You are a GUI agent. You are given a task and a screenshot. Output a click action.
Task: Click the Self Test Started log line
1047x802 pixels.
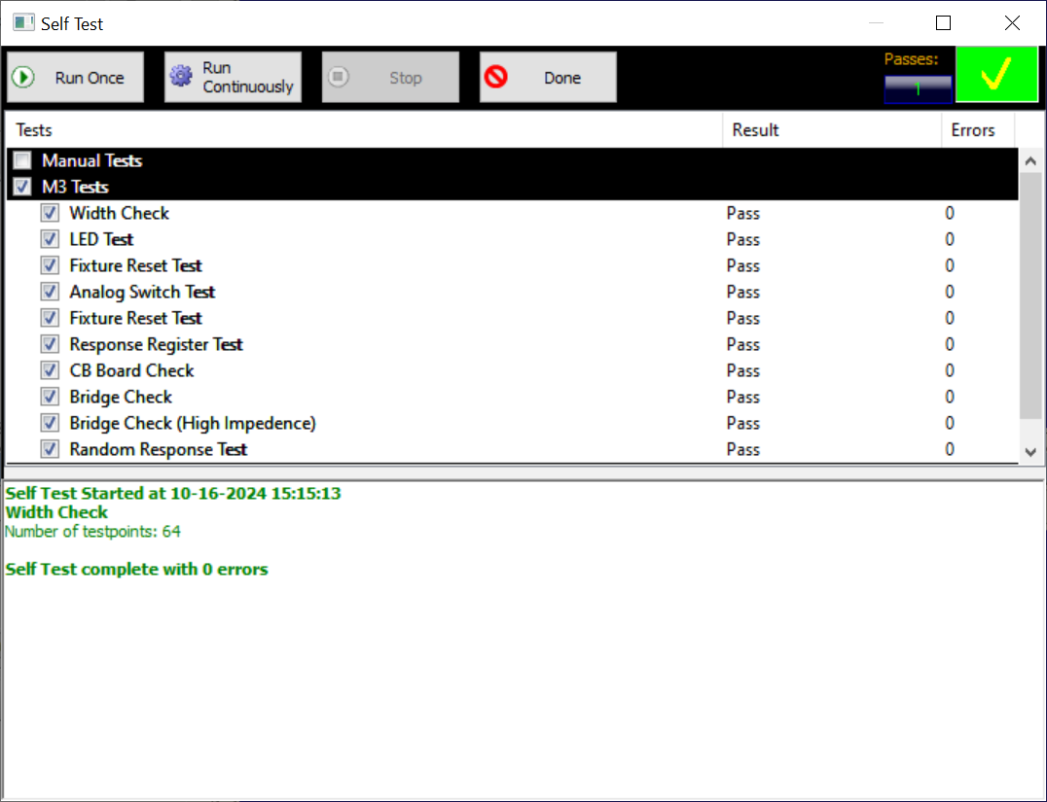(173, 493)
